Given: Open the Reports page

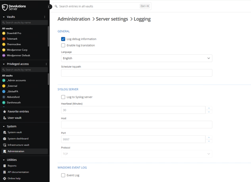Looking at the screenshot, I should [12, 166].
